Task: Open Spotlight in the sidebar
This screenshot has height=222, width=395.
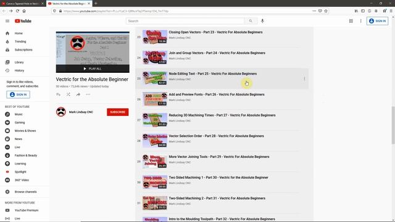Action: (20, 172)
